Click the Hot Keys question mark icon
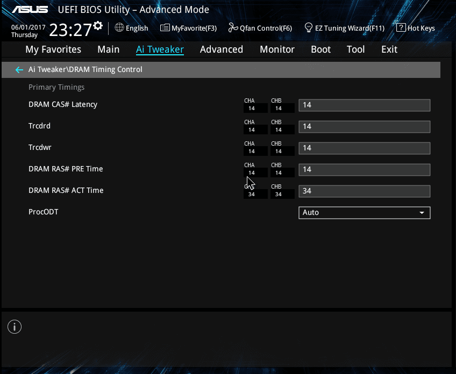The width and height of the screenshot is (456, 374). click(401, 28)
